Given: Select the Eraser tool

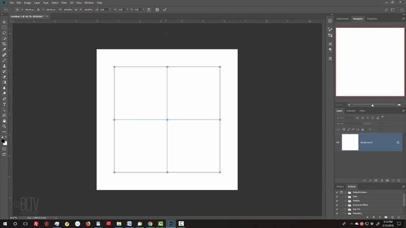Looking at the screenshot, I should pyautogui.click(x=4, y=77).
